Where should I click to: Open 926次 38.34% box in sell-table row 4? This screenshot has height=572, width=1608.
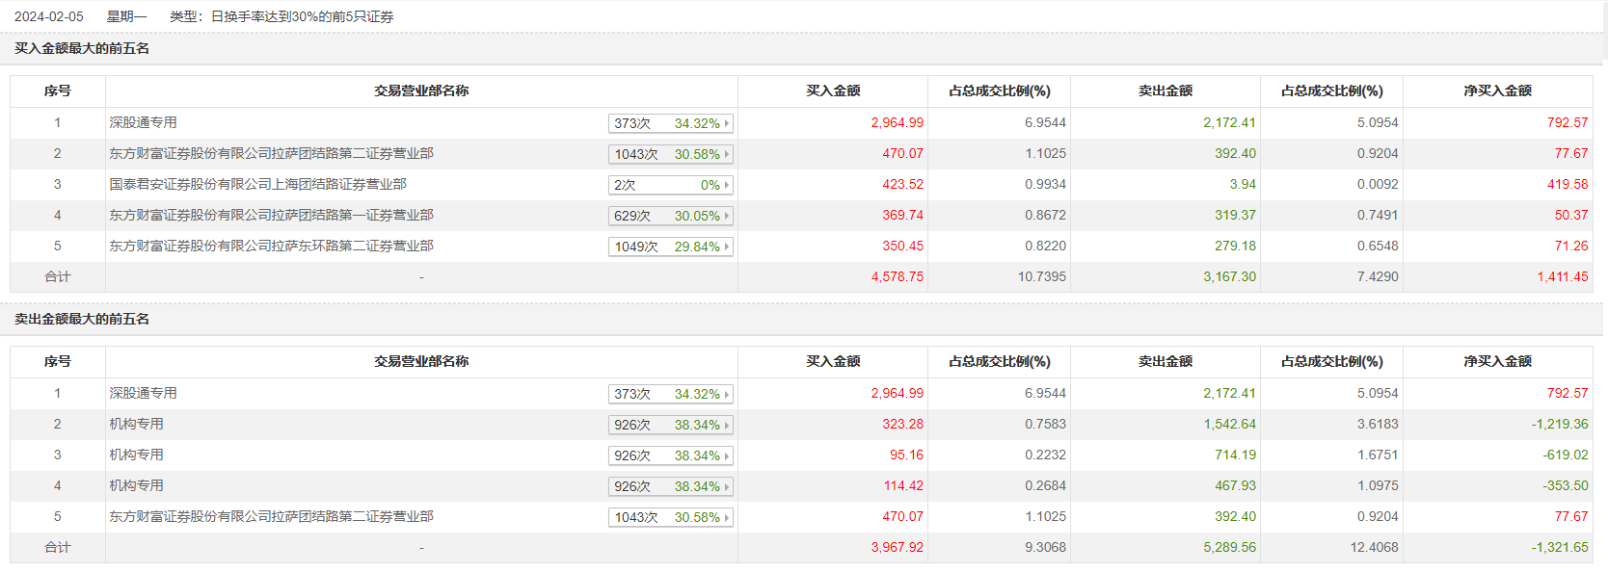pyautogui.click(x=671, y=486)
